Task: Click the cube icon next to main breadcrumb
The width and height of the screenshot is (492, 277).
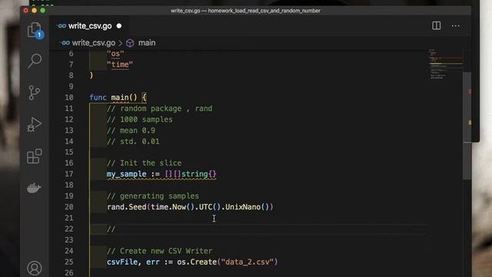Action: [x=130, y=43]
